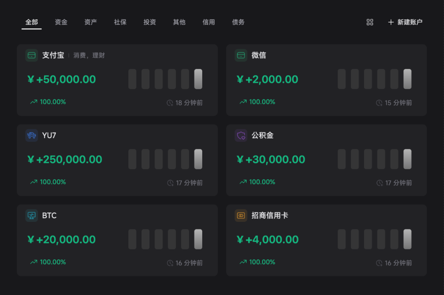This screenshot has width=444, height=295.
Task: Click the clock icon on the YU7 card
Action: (171, 183)
